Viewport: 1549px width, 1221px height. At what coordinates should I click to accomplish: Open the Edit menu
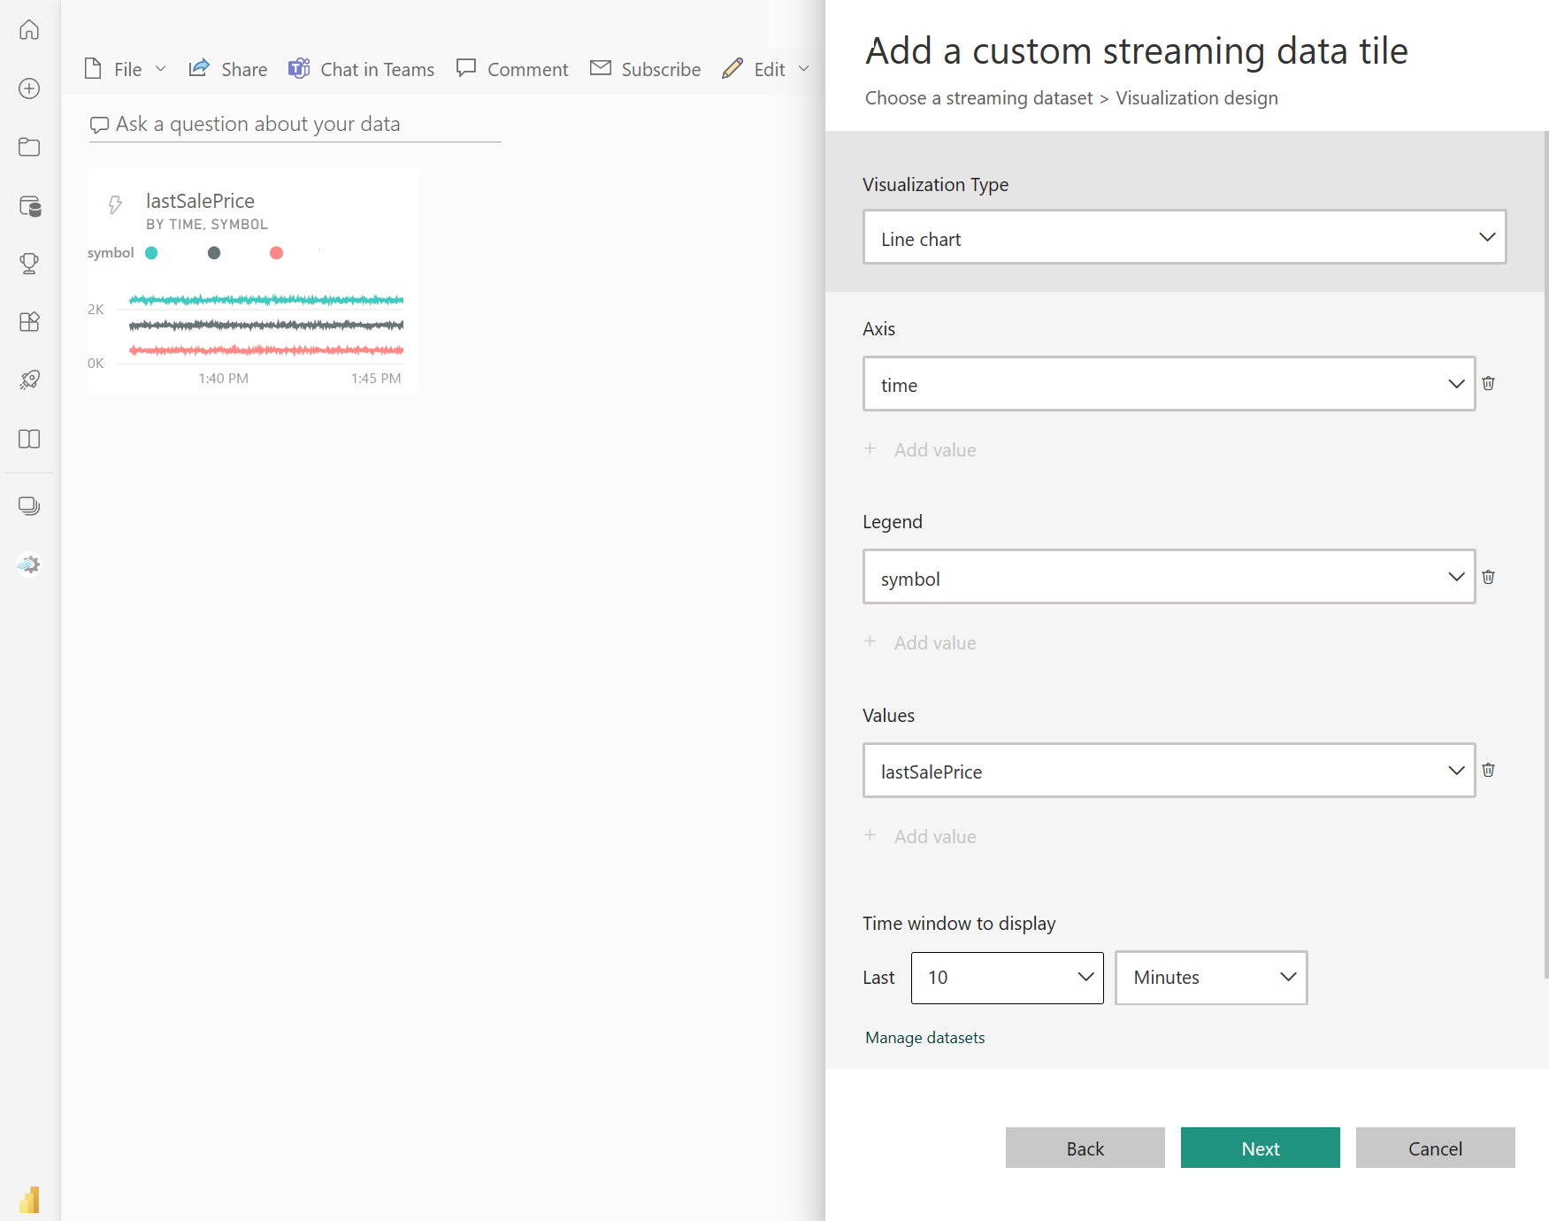(x=766, y=69)
